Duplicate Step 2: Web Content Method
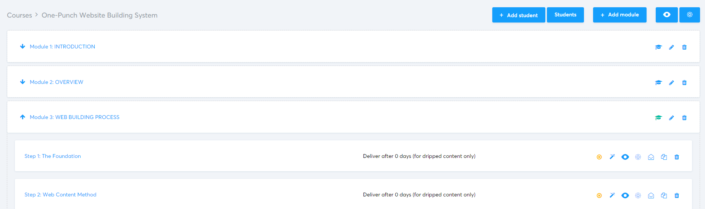Viewport: 705px width, 209px height. tap(664, 195)
